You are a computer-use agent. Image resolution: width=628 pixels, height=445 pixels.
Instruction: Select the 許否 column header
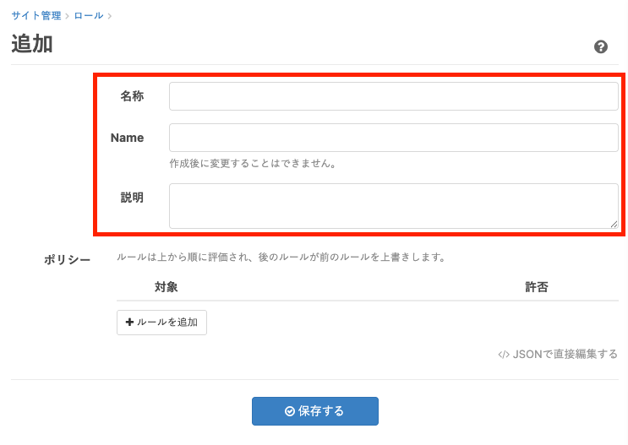537,287
